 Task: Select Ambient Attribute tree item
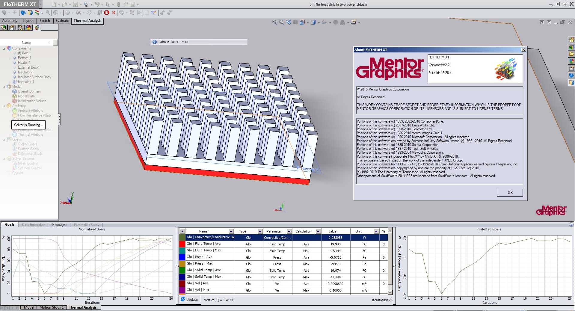[30, 111]
